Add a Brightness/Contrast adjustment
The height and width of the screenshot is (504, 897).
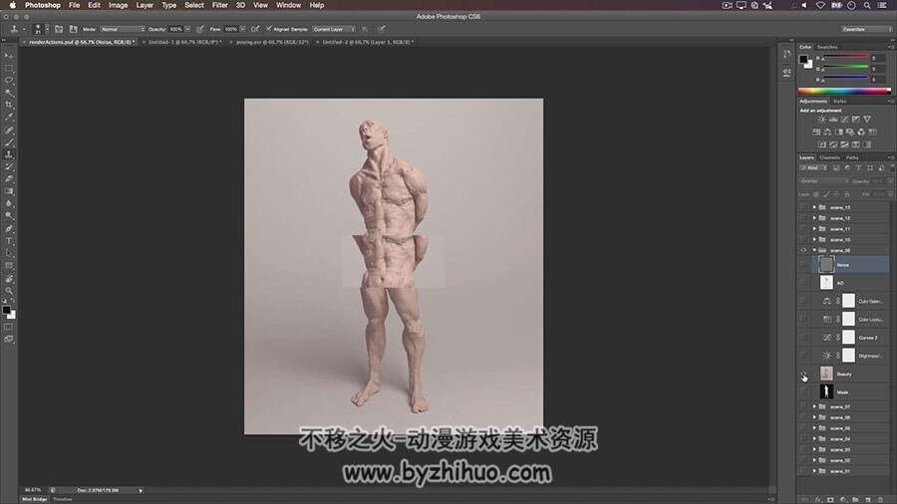click(x=821, y=120)
